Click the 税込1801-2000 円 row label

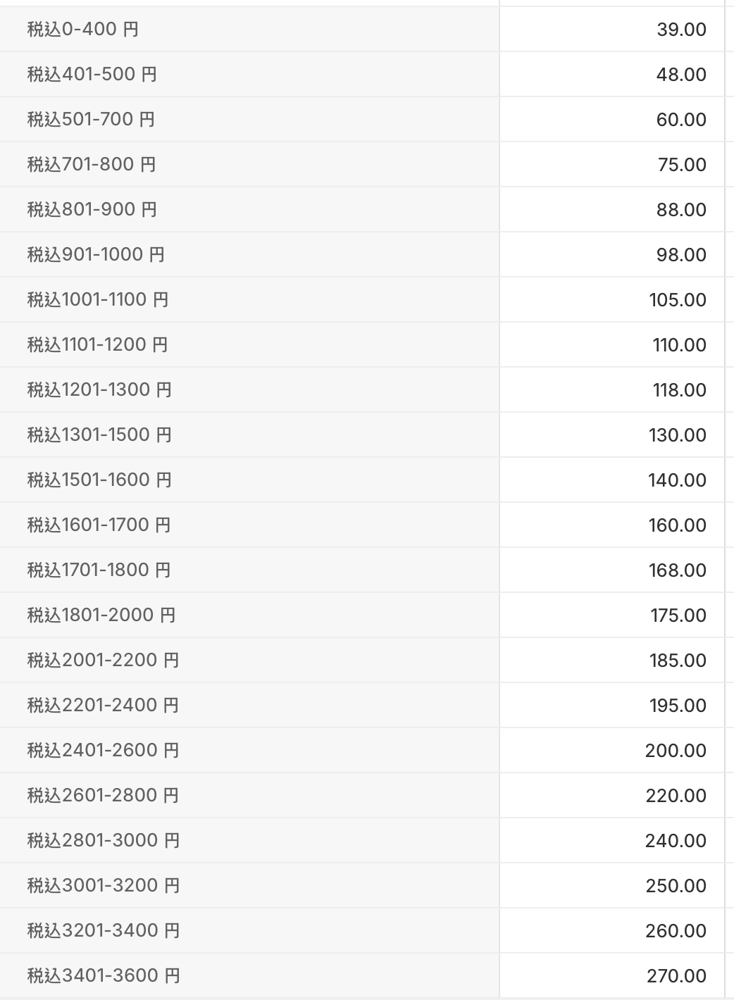(101, 615)
